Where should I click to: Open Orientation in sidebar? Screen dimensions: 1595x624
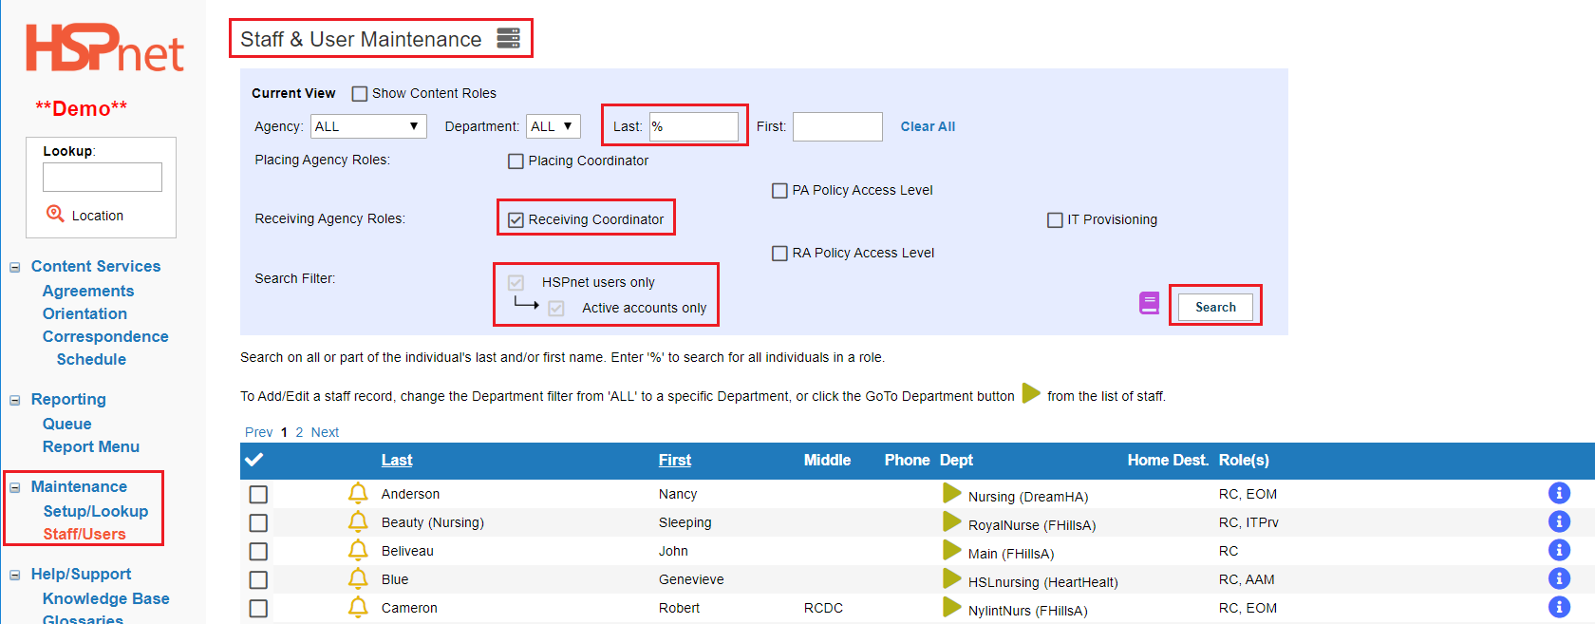[84, 313]
